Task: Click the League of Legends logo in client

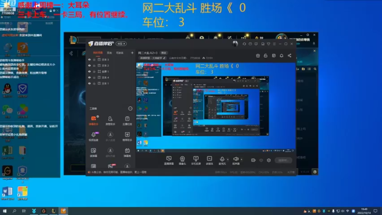Action: click(x=74, y=40)
